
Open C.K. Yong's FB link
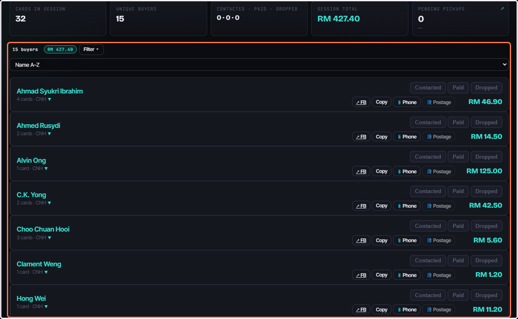click(361, 206)
